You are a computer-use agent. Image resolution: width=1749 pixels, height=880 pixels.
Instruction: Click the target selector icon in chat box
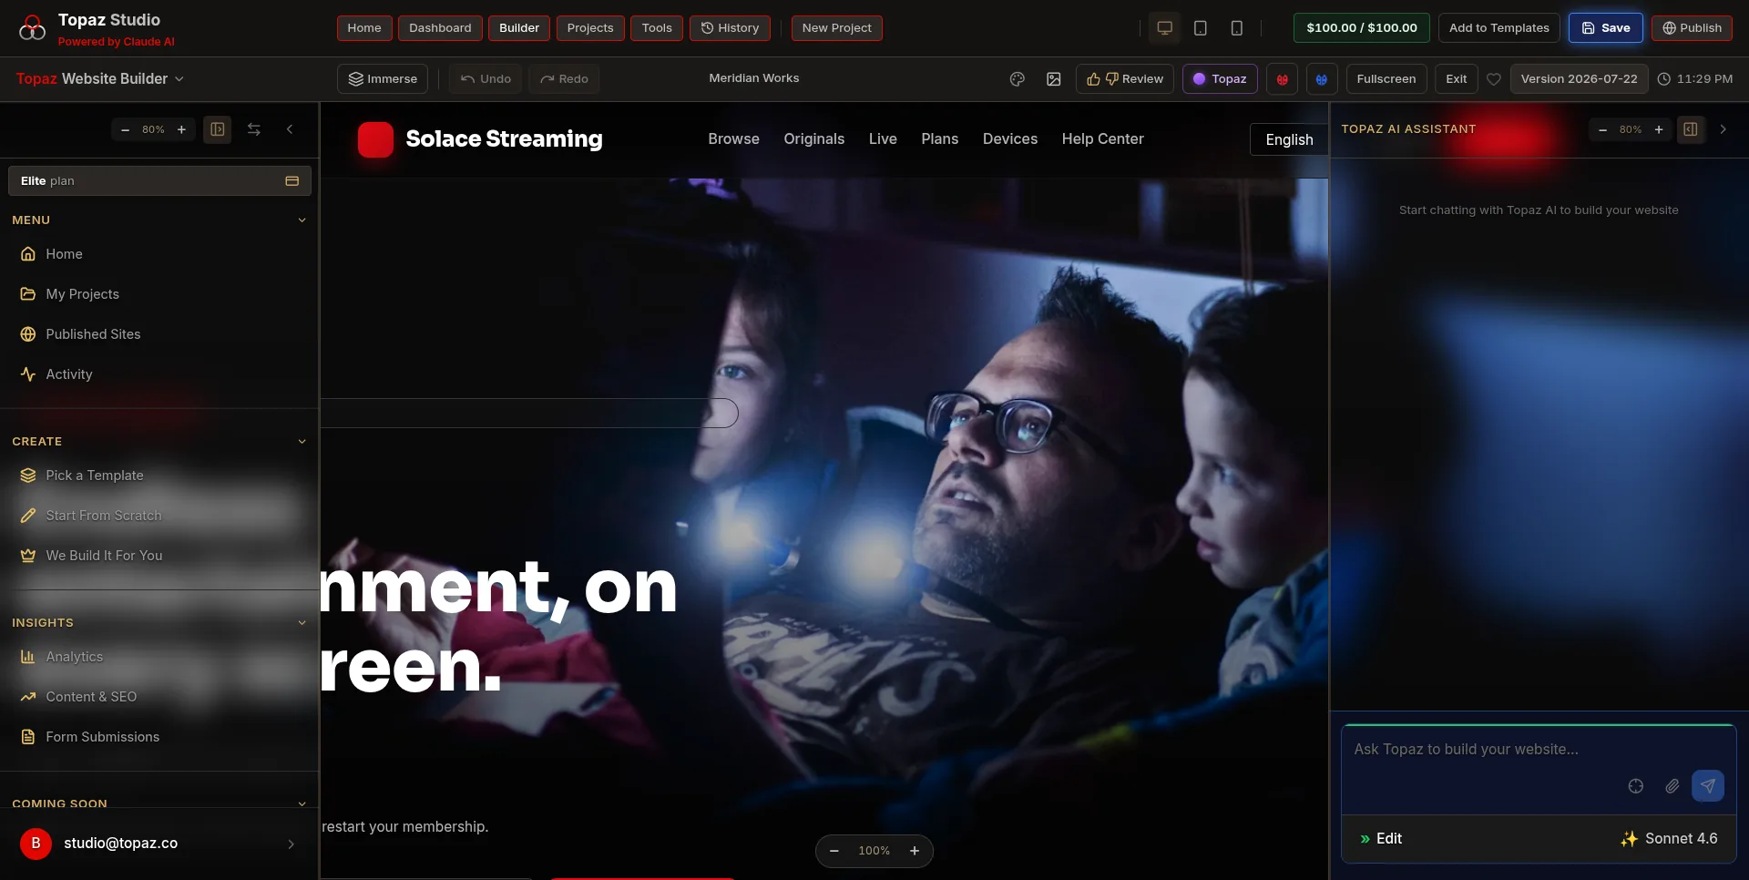(x=1636, y=786)
